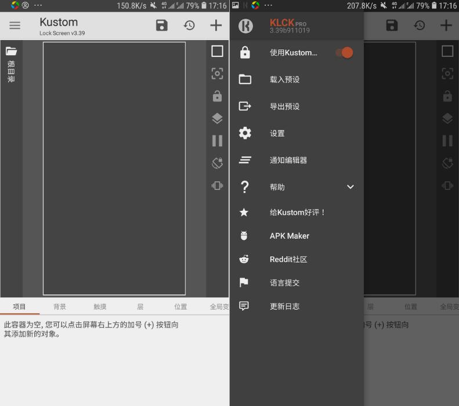
Task: Tap Reddit alien icon
Action: pyautogui.click(x=244, y=259)
